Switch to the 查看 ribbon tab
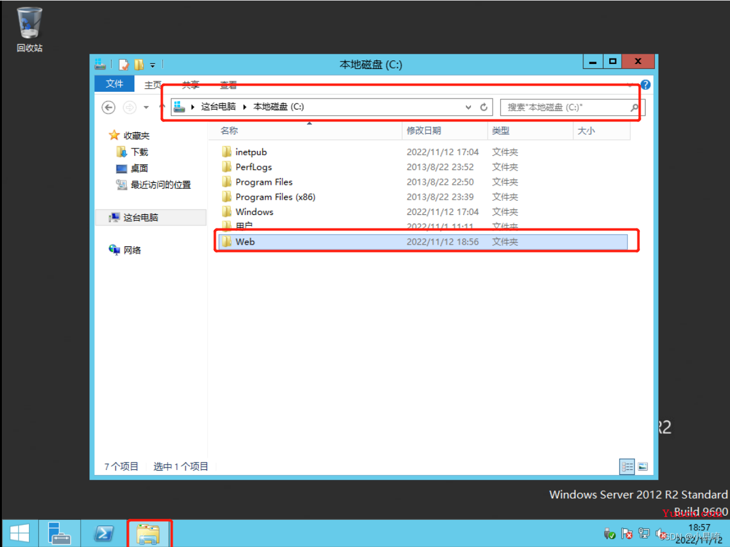Screen dimensions: 730x547 click(228, 84)
